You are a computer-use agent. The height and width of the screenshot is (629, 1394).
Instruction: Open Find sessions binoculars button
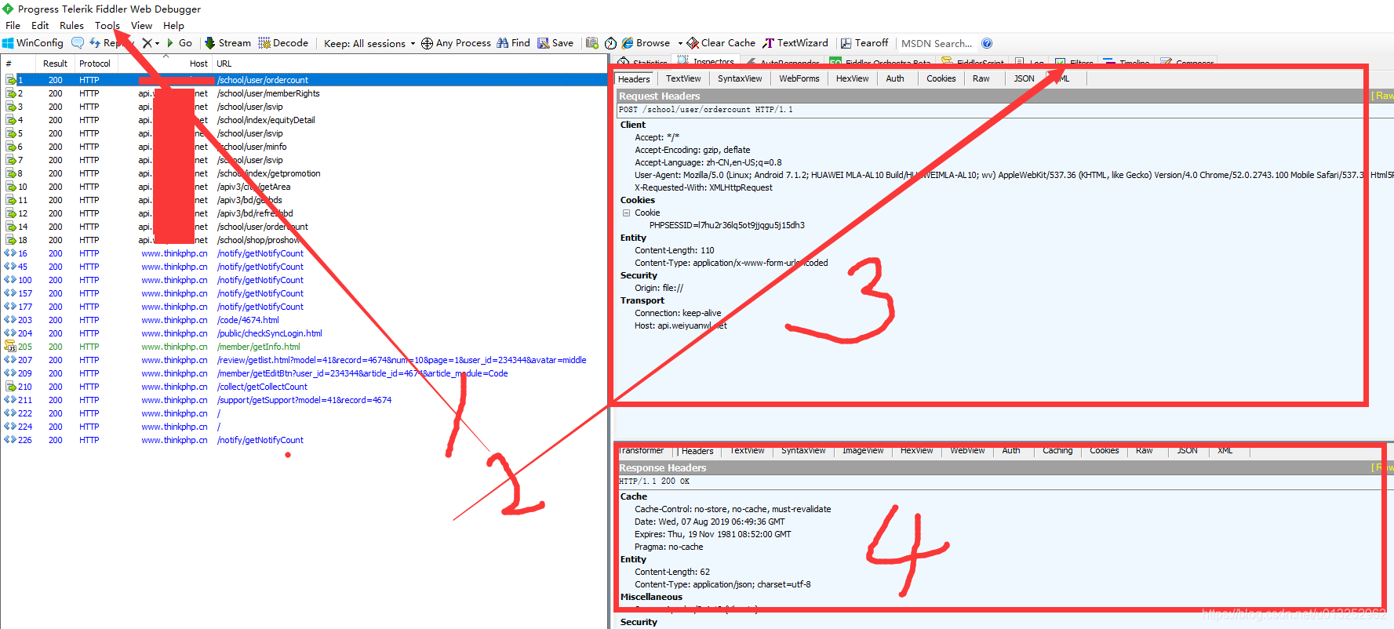(513, 43)
